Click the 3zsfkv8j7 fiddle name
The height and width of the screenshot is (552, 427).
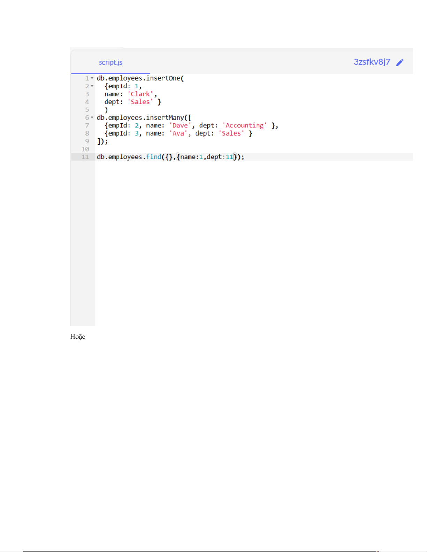(x=372, y=62)
